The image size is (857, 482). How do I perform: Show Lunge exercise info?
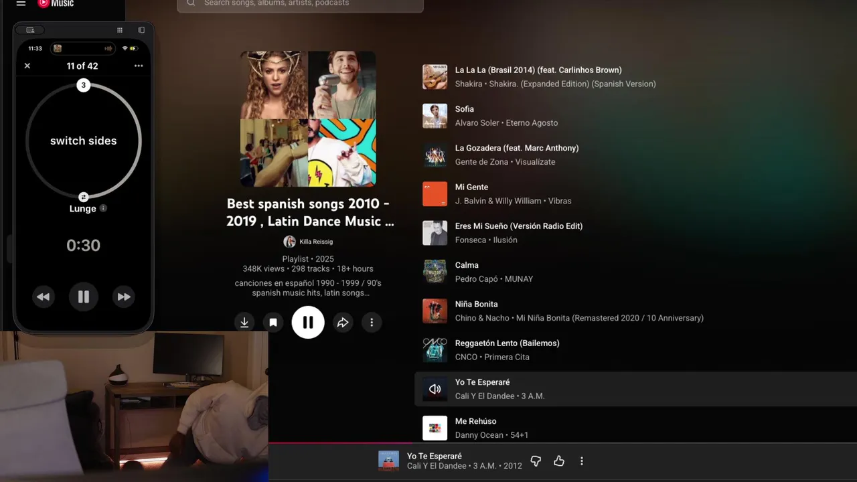103,208
